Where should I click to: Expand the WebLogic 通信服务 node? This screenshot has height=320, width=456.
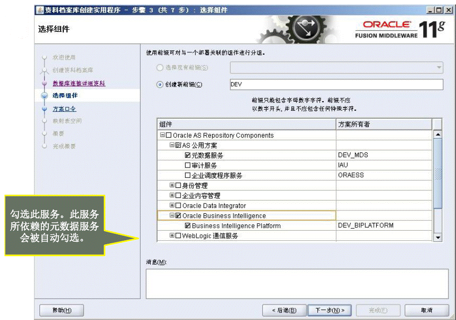(172, 235)
